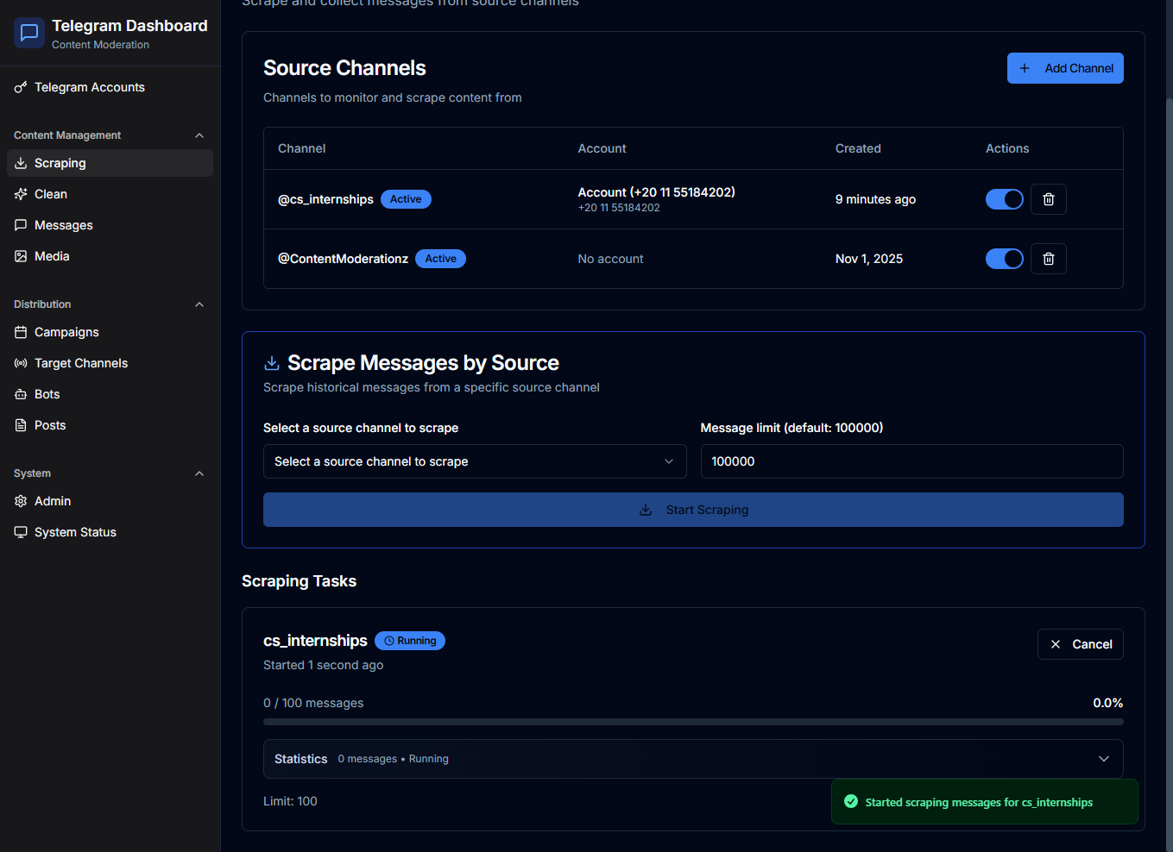Screen dimensions: 1173x852
Task: Click the speech bubble icon beside Messages
Action: coord(21,225)
